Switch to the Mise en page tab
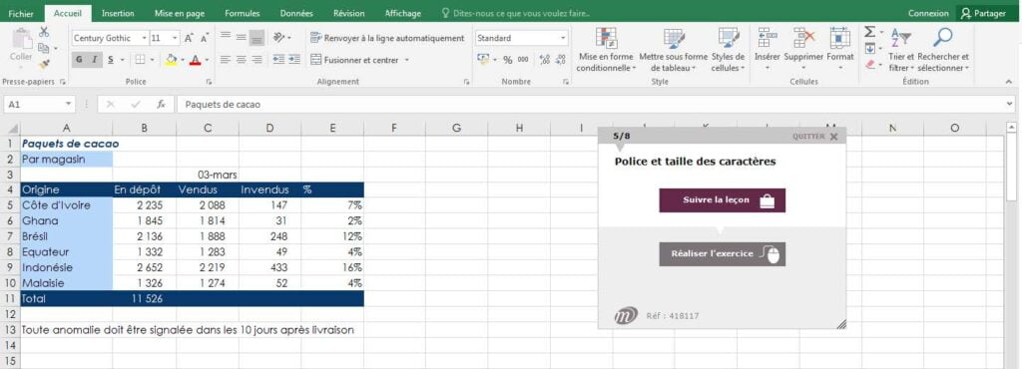The image size is (1022, 369). (x=180, y=13)
